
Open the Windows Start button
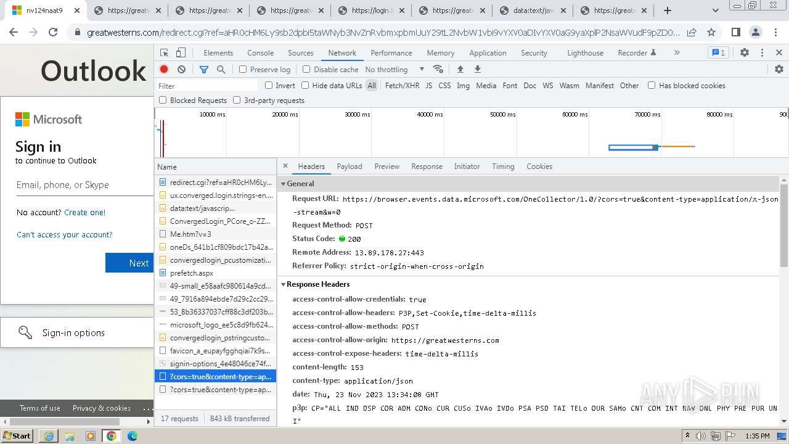coord(17,435)
